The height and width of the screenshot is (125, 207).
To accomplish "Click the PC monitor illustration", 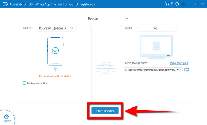I will (x=156, y=47).
